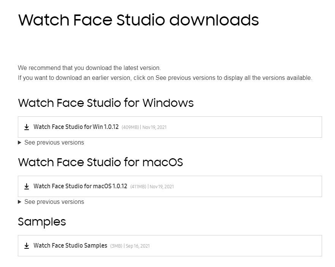Click the (3MB) size text

[116, 246]
